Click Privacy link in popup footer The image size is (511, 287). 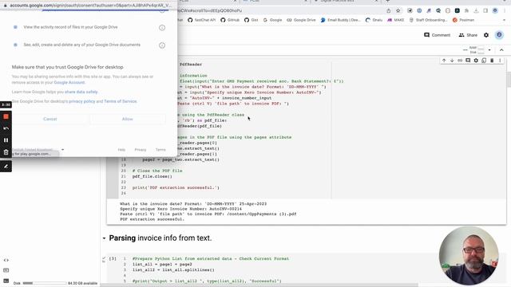coord(141,150)
